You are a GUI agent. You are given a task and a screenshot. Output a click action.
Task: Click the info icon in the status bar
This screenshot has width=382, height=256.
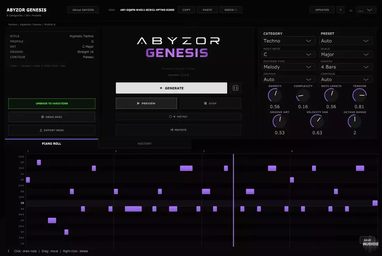click(x=9, y=251)
